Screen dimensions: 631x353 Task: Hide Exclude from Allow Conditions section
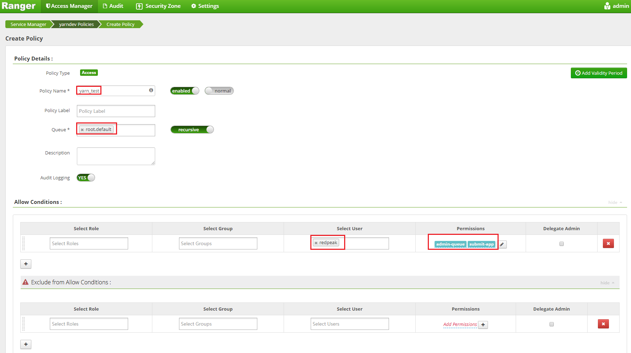point(607,283)
